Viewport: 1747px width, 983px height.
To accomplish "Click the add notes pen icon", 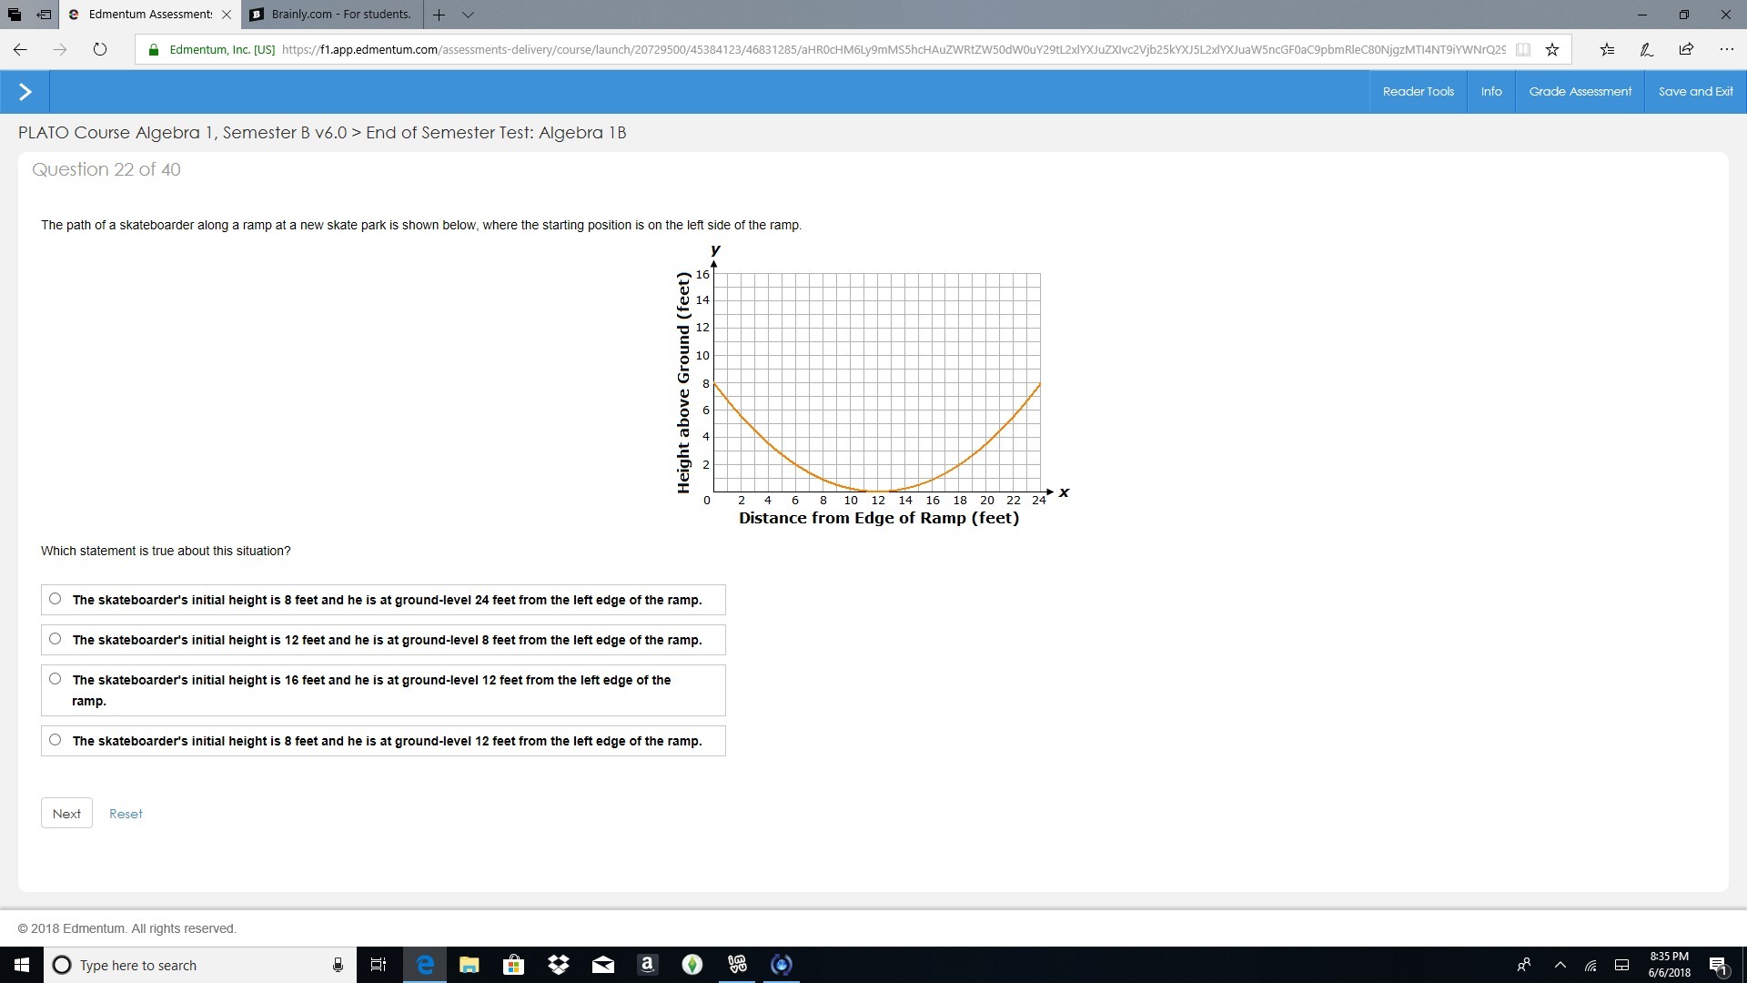I will pos(1646,50).
